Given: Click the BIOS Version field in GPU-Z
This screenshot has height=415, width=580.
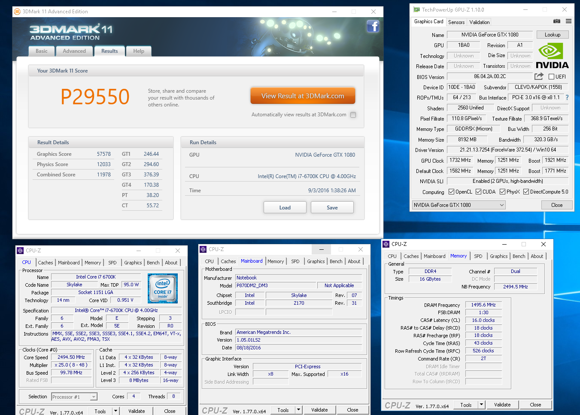Looking at the screenshot, I should (490, 76).
